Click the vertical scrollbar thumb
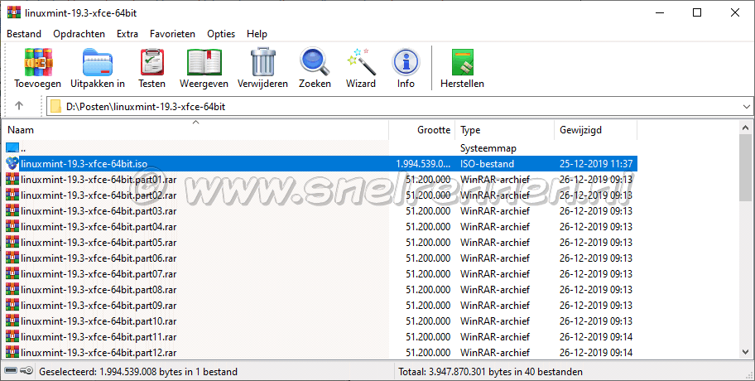Image resolution: width=755 pixels, height=381 pixels. pos(745,167)
